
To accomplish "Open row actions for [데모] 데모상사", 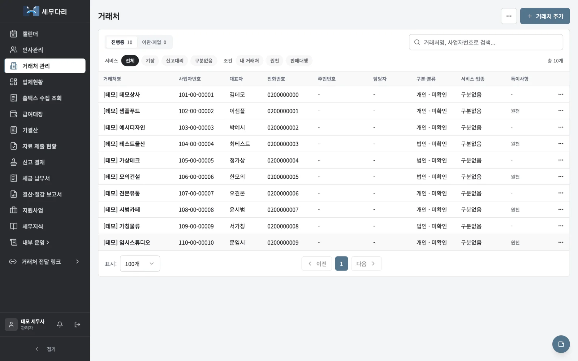I will coord(561,94).
